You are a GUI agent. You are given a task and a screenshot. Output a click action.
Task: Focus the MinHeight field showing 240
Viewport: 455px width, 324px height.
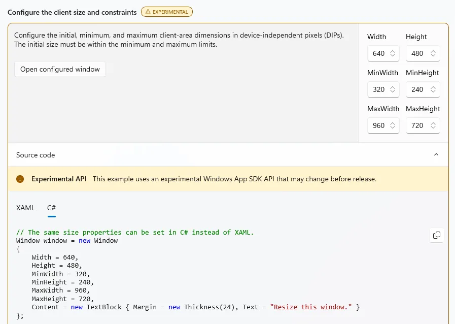[423, 89]
